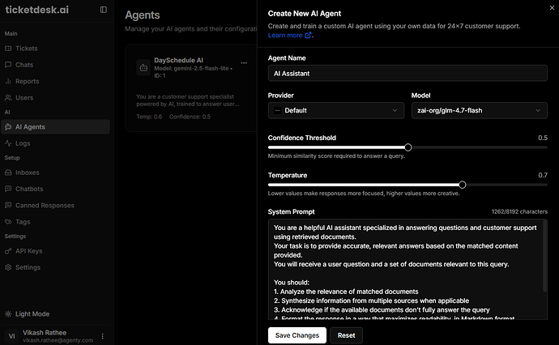Screen dimensions: 559x345
Task: Open Inboxes setup page
Action: (x=55, y=172)
